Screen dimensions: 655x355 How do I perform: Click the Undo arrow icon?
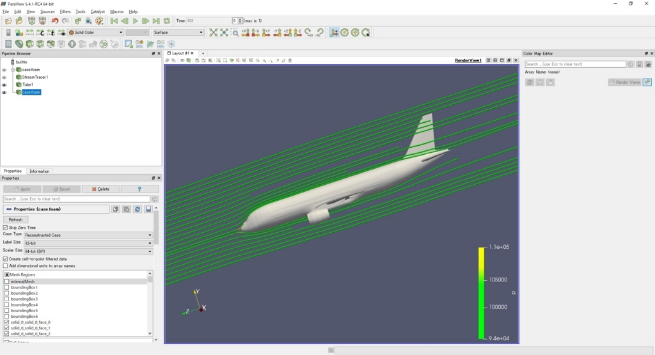pyautogui.click(x=55, y=21)
